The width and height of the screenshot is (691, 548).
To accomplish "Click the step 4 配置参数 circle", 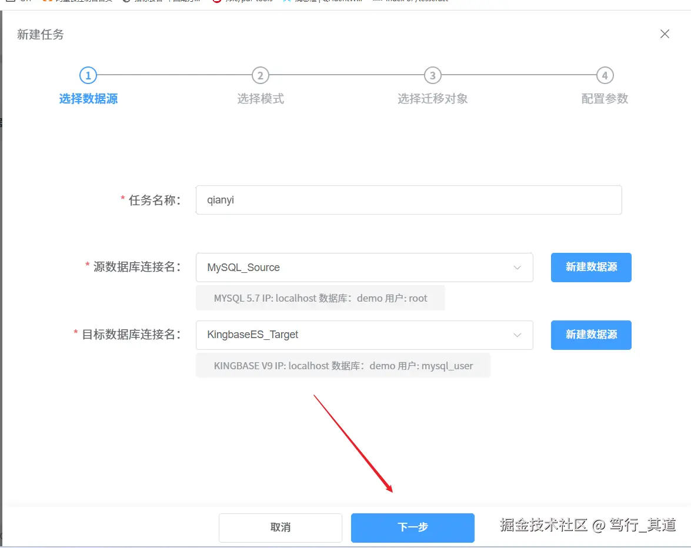I will [x=605, y=75].
